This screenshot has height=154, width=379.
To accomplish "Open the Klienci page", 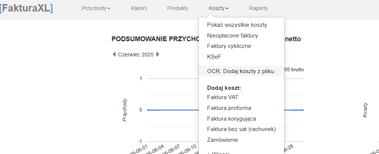I will [139, 8].
